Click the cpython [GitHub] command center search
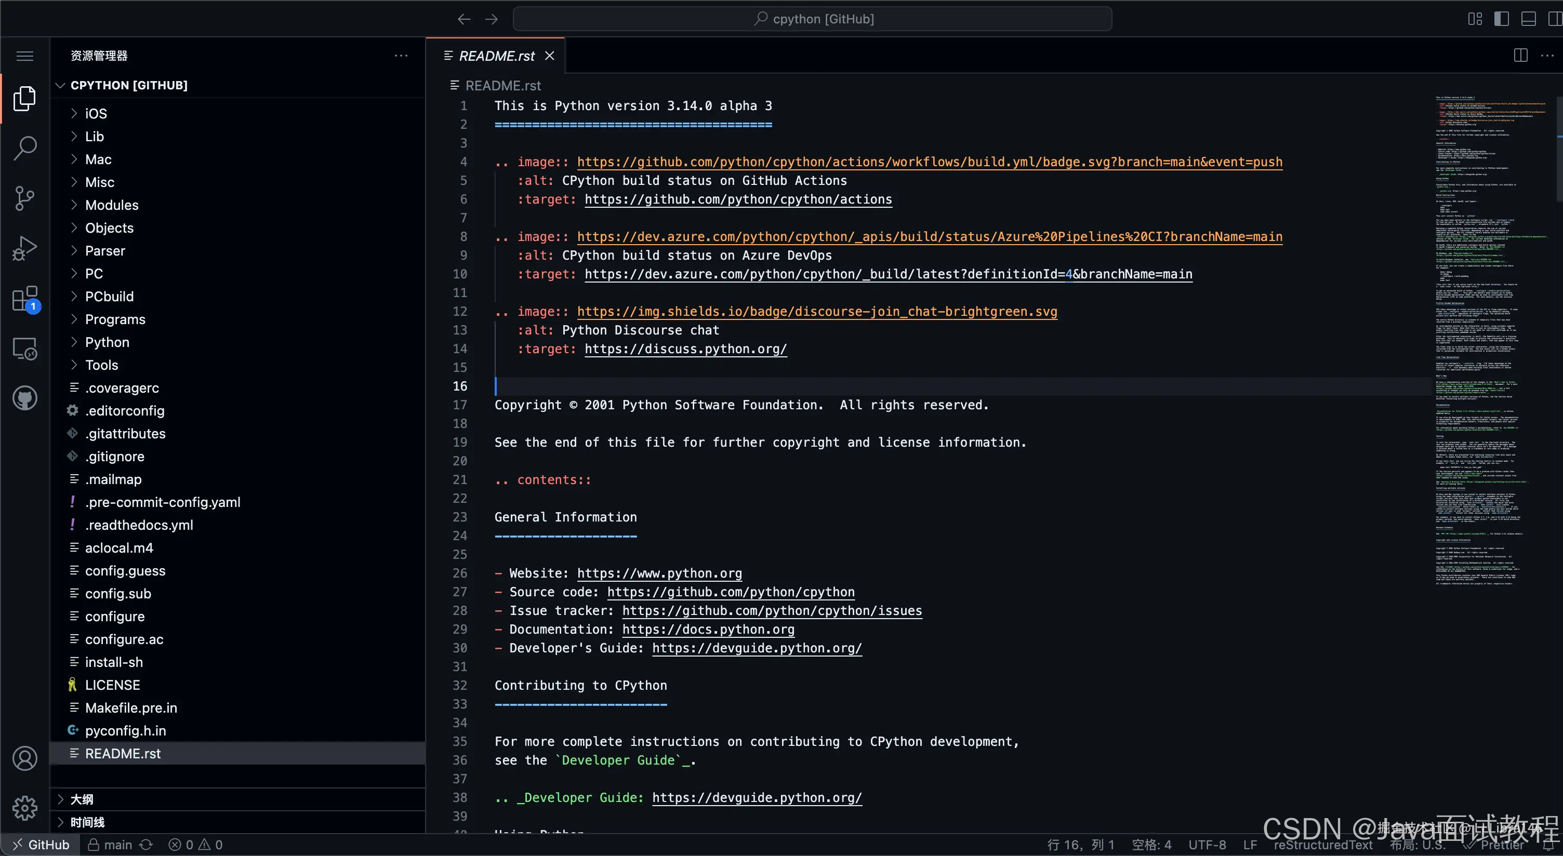The width and height of the screenshot is (1563, 856). click(x=813, y=19)
